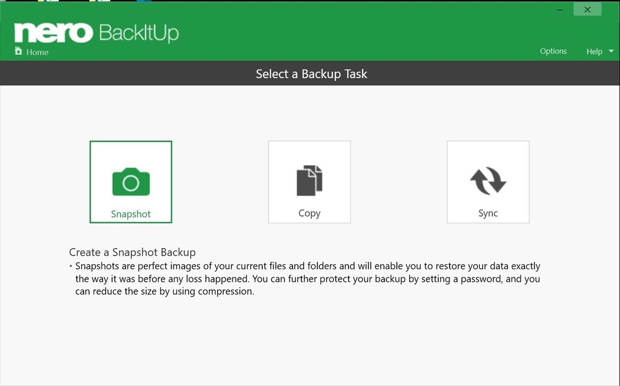Go to Home via text link
The image size is (620, 386).
pyautogui.click(x=37, y=52)
